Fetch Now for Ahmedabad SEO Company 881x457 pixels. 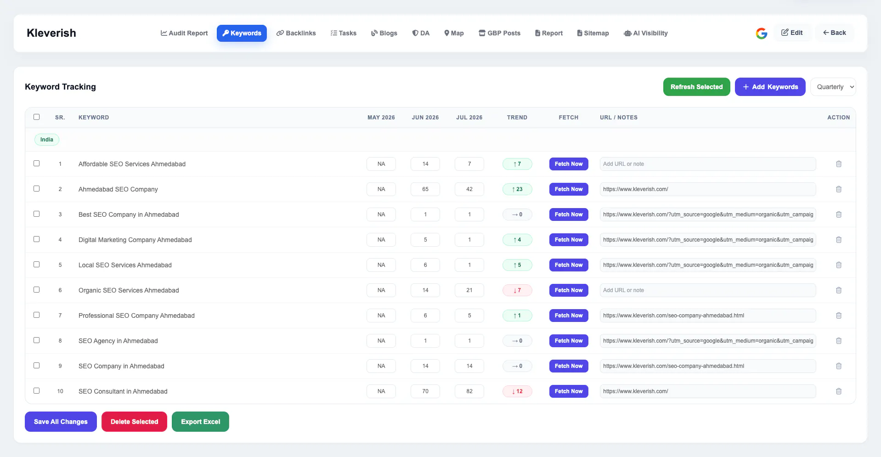pos(569,189)
